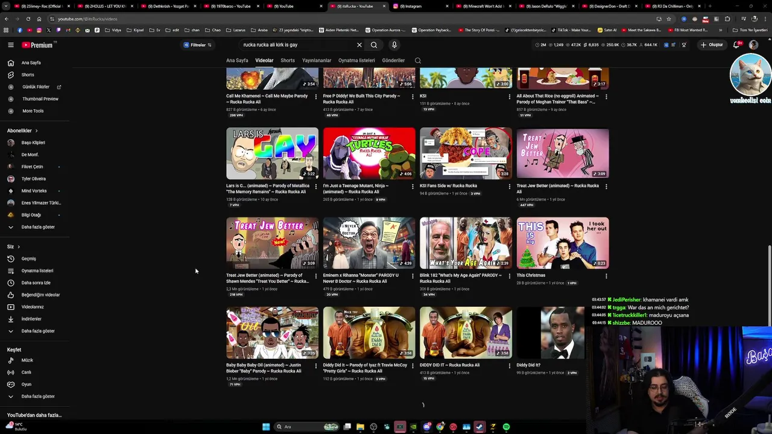The image size is (772, 434).
Task: Reload the page with the browser refresh button
Action: [x=27, y=19]
